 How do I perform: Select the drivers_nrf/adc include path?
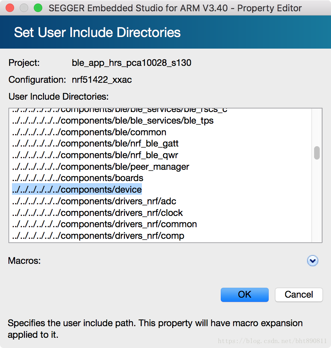tap(94, 201)
